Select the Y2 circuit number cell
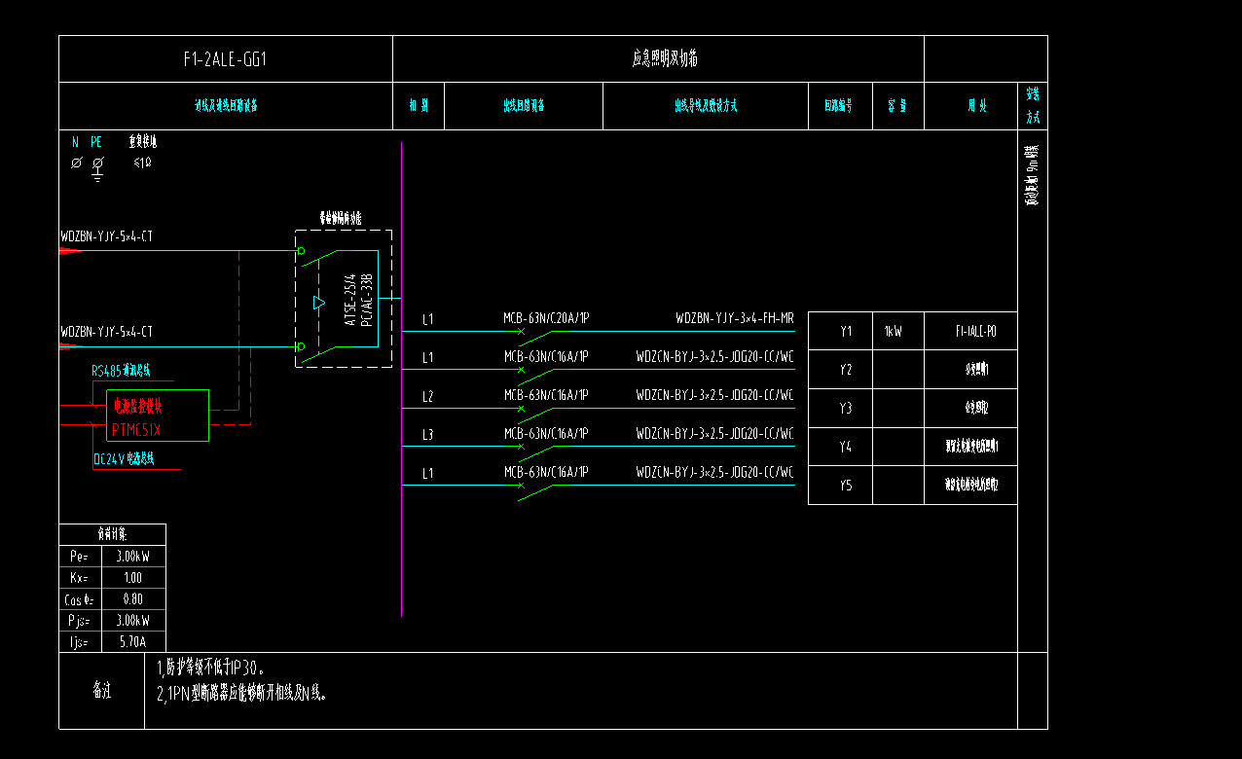Viewport: 1242px width, 759px height. [840, 370]
